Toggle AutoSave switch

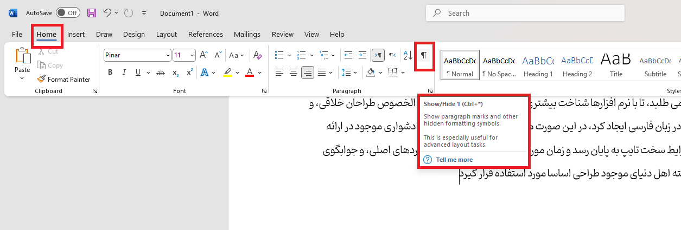click(68, 13)
